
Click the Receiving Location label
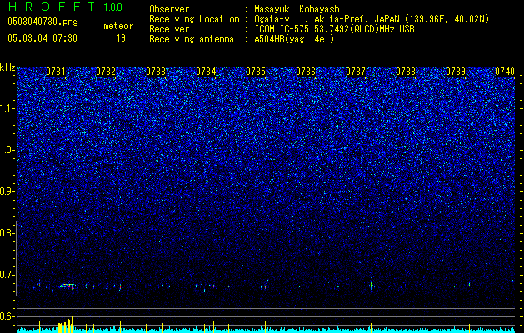click(194, 19)
